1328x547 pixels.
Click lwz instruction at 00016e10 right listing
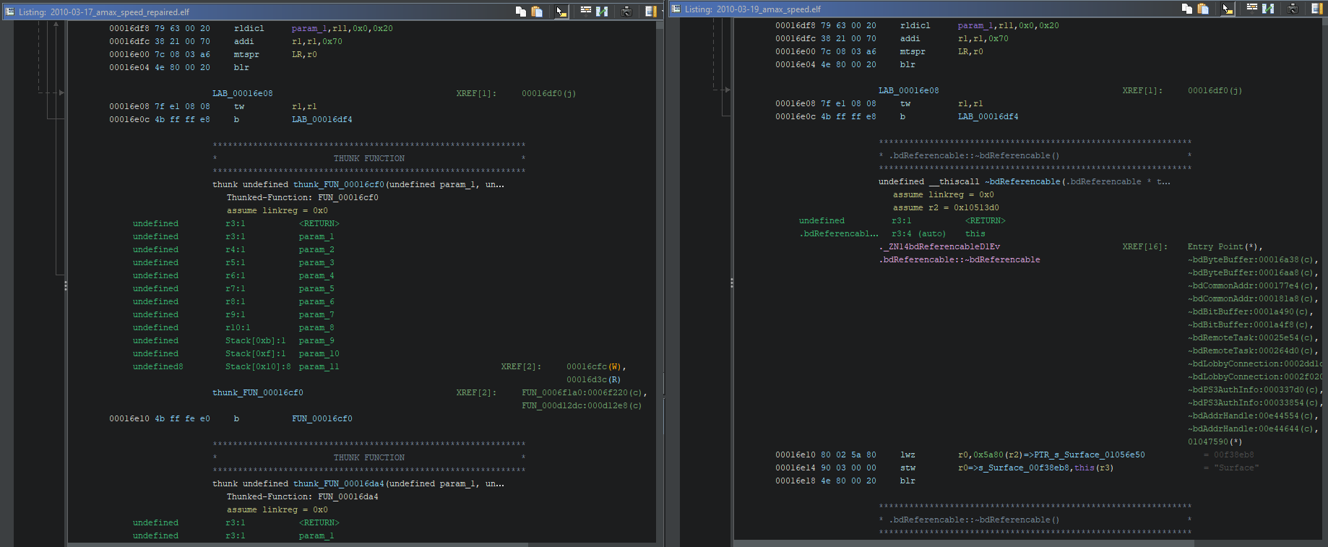tap(907, 455)
